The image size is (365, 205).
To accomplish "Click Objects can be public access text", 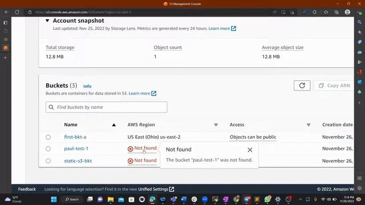I will (253, 137).
